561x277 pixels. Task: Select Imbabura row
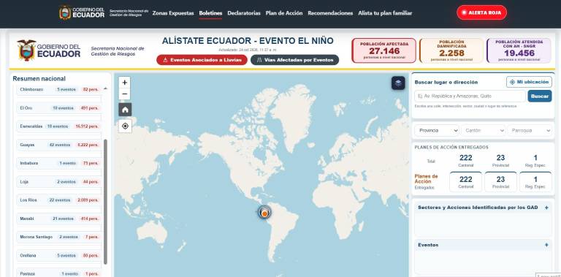tap(59, 163)
